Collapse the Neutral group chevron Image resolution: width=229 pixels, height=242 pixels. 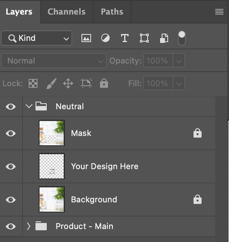tap(29, 106)
